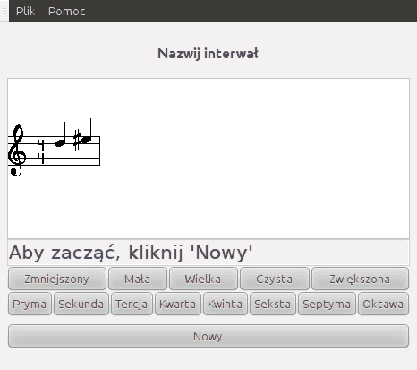Click the menu bar drag handle
417x370 pixels.
click(4, 11)
